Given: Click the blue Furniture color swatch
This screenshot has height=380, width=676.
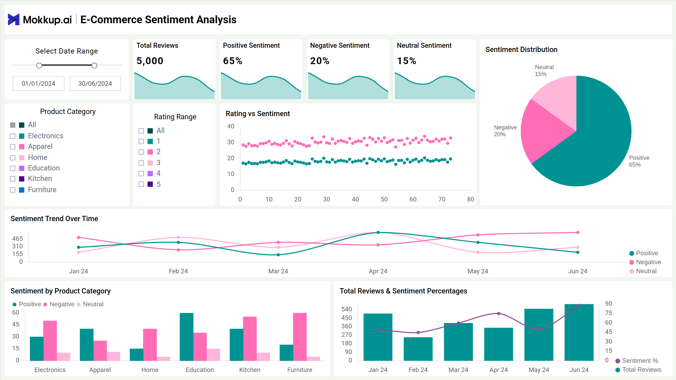Looking at the screenshot, I should click(x=22, y=190).
